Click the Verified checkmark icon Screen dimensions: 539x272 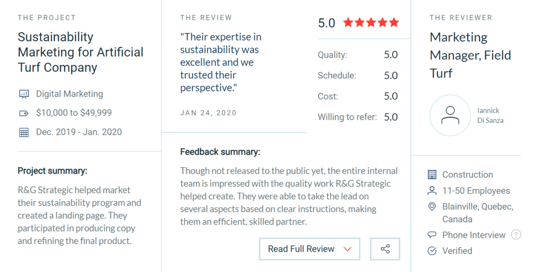tap(432, 251)
